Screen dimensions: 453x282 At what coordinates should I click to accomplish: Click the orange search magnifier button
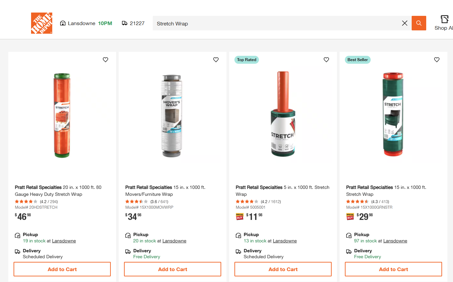point(419,23)
